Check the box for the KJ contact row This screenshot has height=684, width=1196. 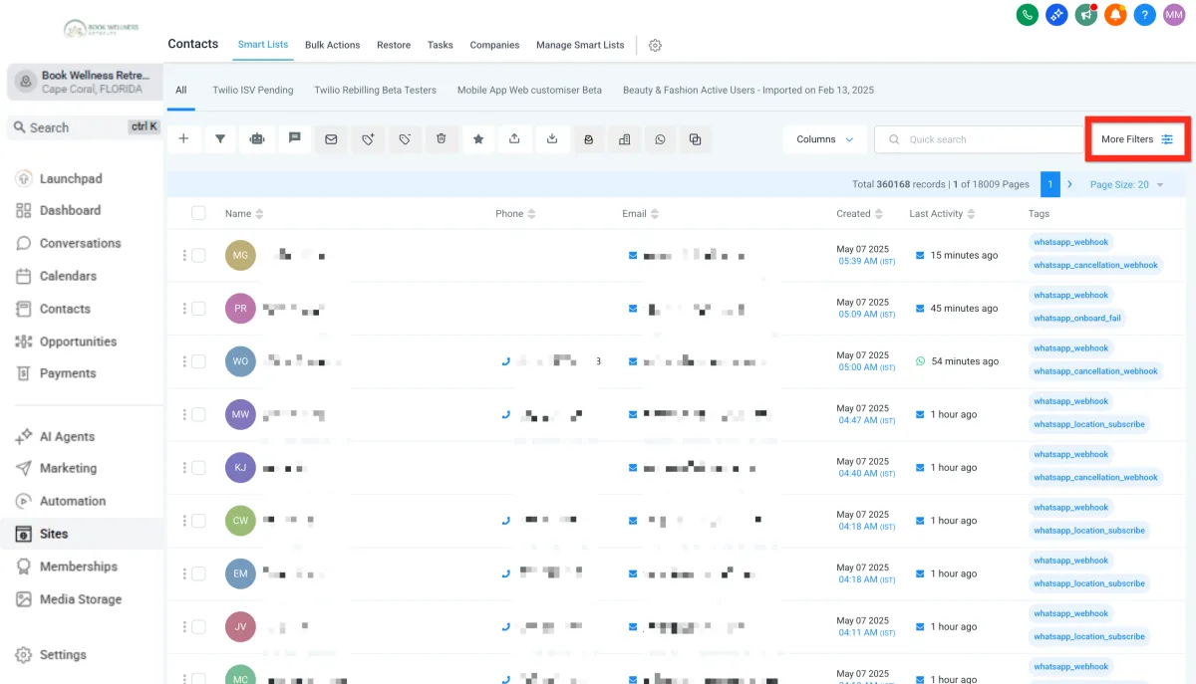pos(198,468)
